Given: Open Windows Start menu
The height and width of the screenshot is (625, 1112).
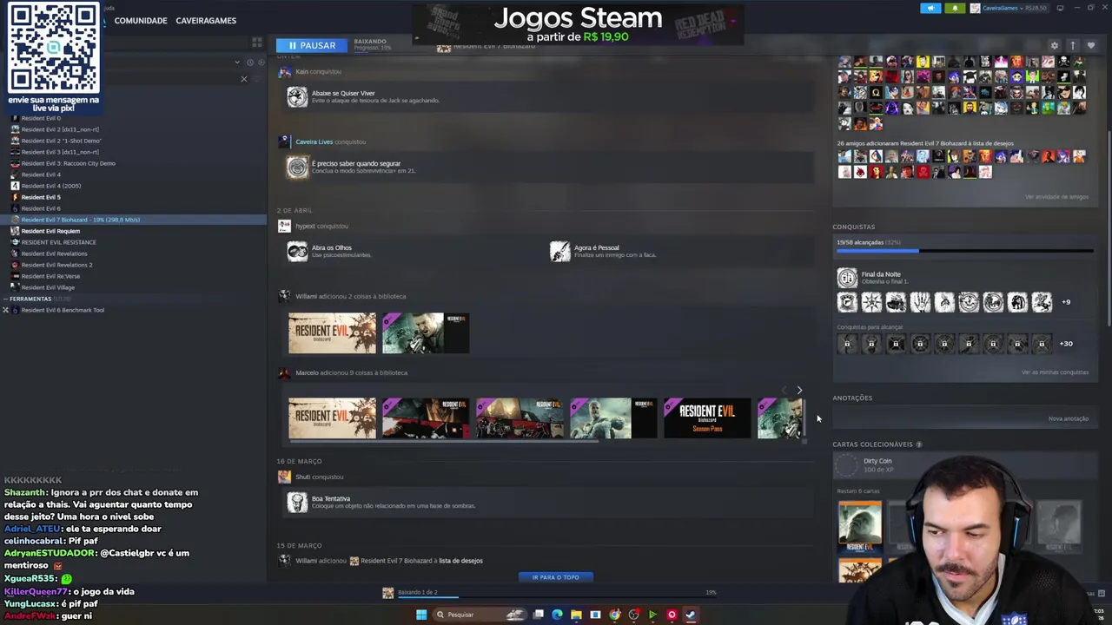Looking at the screenshot, I should [421, 615].
